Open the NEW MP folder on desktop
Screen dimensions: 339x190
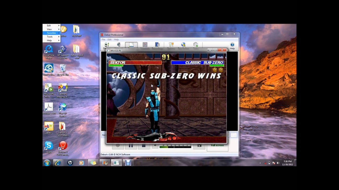click(77, 31)
